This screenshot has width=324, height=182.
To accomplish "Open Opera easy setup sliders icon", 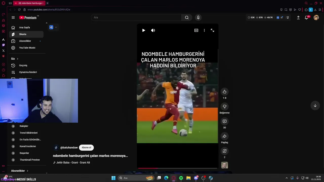I will coord(320,10).
